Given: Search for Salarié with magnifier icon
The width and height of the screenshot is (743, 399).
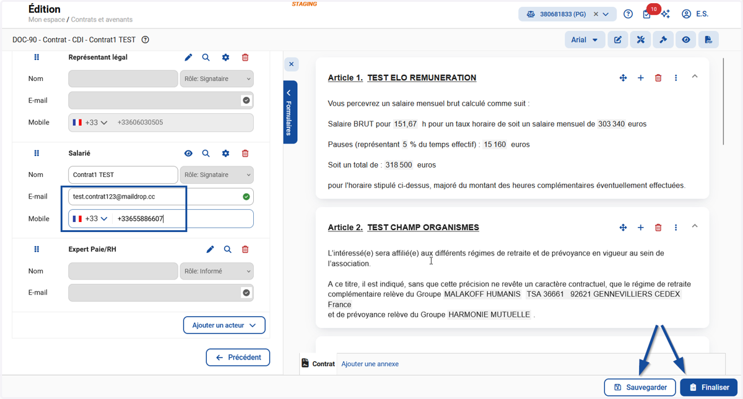Looking at the screenshot, I should pyautogui.click(x=206, y=153).
